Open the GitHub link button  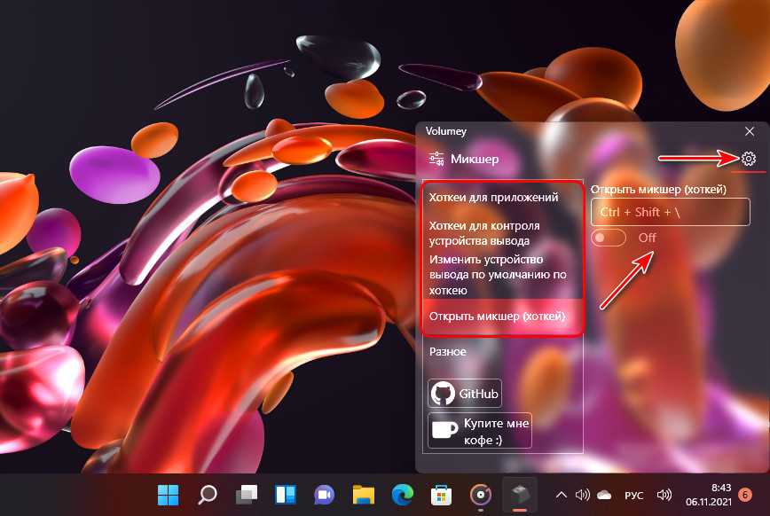465,393
